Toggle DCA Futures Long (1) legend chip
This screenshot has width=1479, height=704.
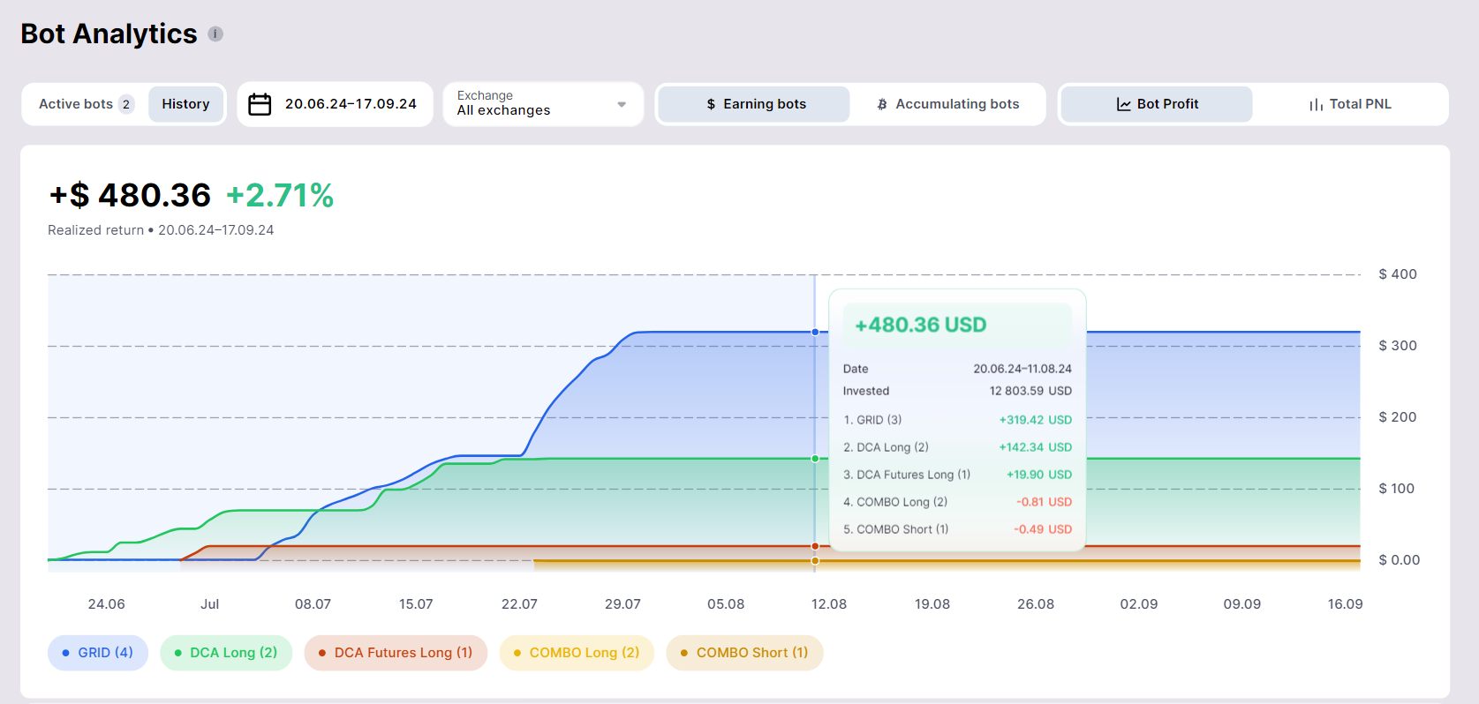coord(396,653)
